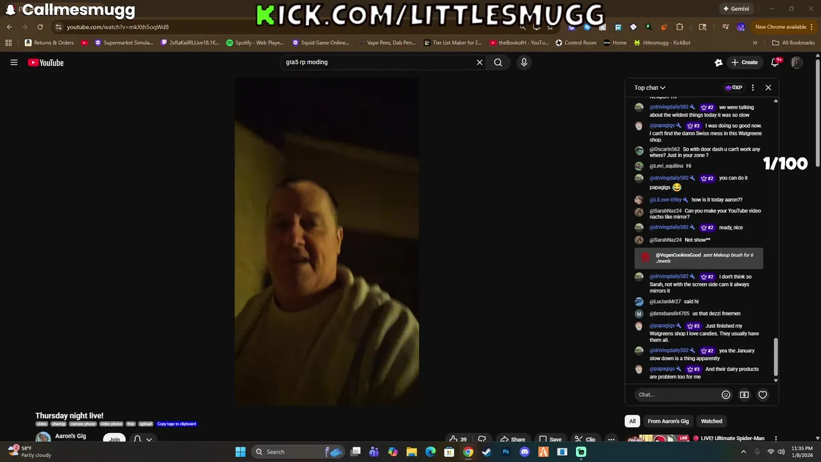Open Returns & Orders bookmark
821x462 pixels.
click(49, 42)
